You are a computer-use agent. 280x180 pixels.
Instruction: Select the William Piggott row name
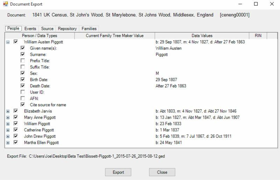37,124
